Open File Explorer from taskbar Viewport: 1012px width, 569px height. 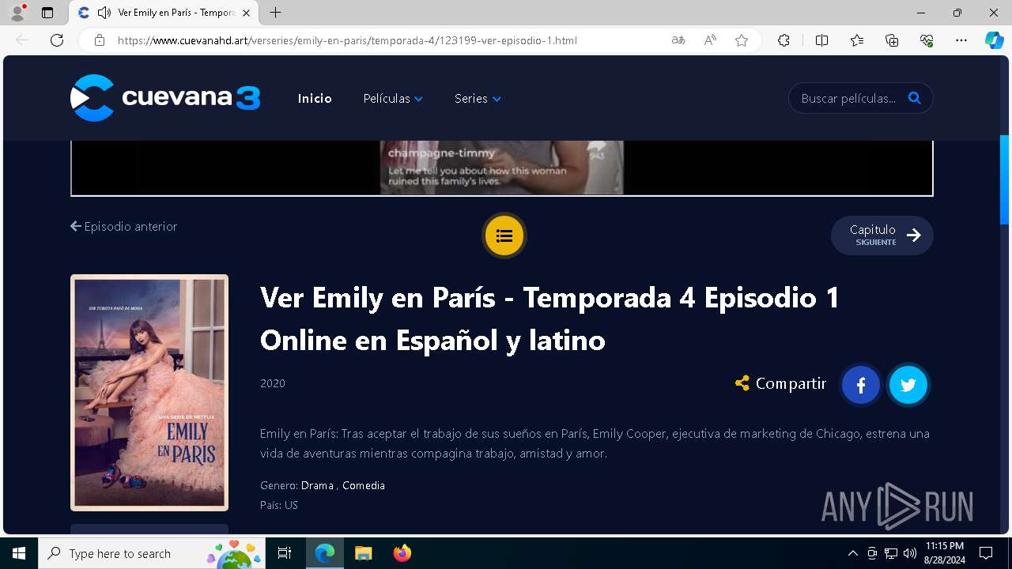(363, 553)
